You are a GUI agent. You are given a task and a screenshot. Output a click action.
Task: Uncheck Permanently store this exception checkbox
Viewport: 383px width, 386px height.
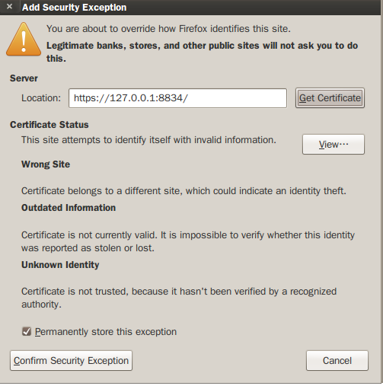pyautogui.click(x=27, y=332)
